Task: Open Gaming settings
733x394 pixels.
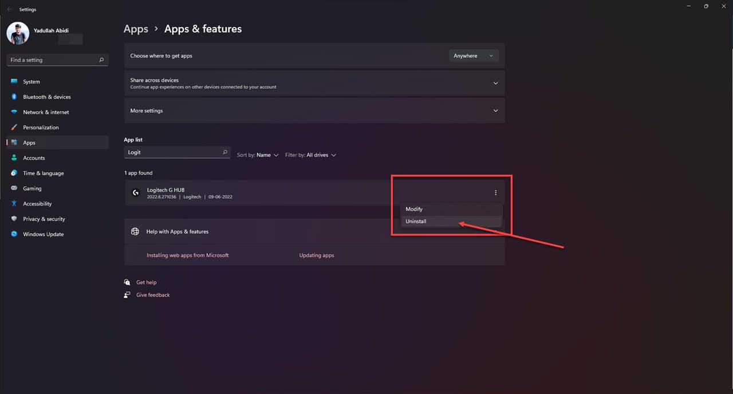Action: tap(57, 188)
